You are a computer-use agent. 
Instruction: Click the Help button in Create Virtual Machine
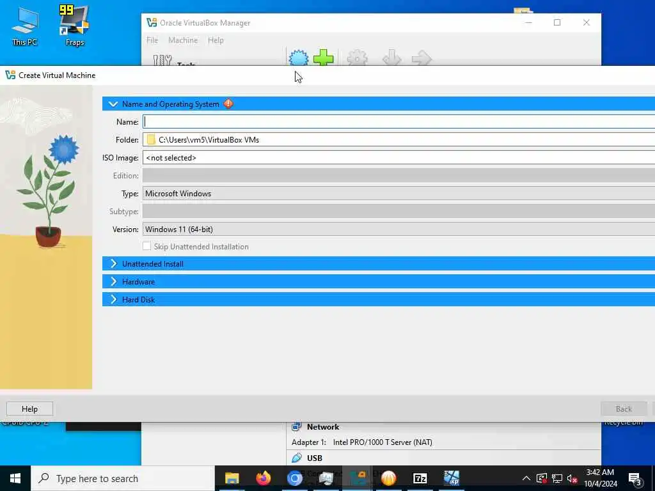29,409
